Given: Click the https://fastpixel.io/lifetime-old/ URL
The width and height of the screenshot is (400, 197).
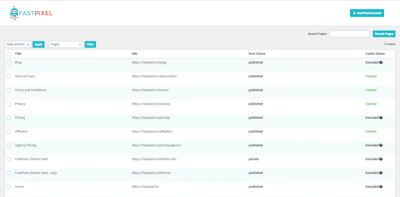Looking at the screenshot, I should pyautogui.click(x=154, y=159).
